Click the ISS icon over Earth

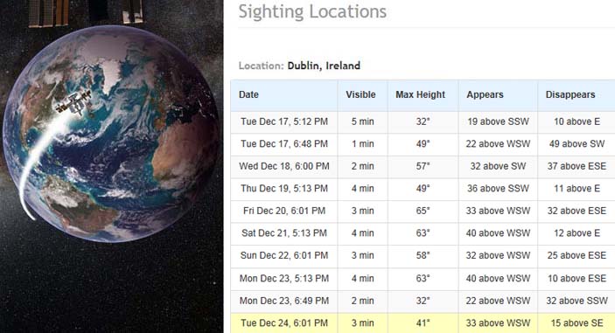click(x=73, y=103)
